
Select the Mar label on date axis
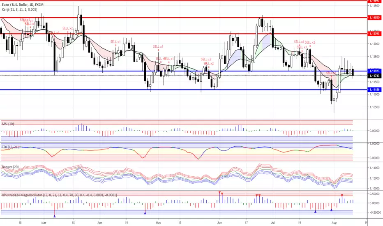(44, 223)
